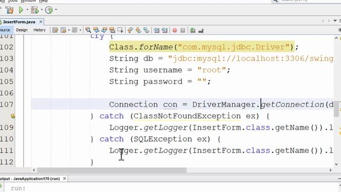Open the Profile Project dropdown arrow
The height and width of the screenshot is (192, 341).
click(56, 10)
